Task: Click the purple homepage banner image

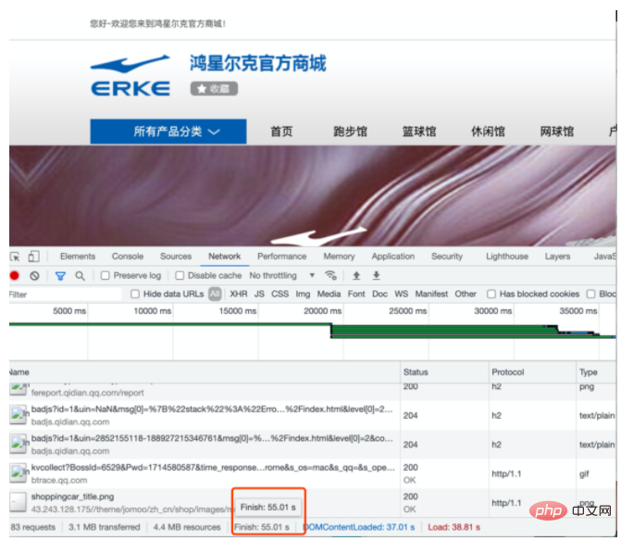Action: coord(313,195)
